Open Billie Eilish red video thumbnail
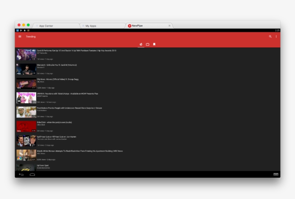Viewport: 295px width, 199px height. pyautogui.click(x=26, y=126)
